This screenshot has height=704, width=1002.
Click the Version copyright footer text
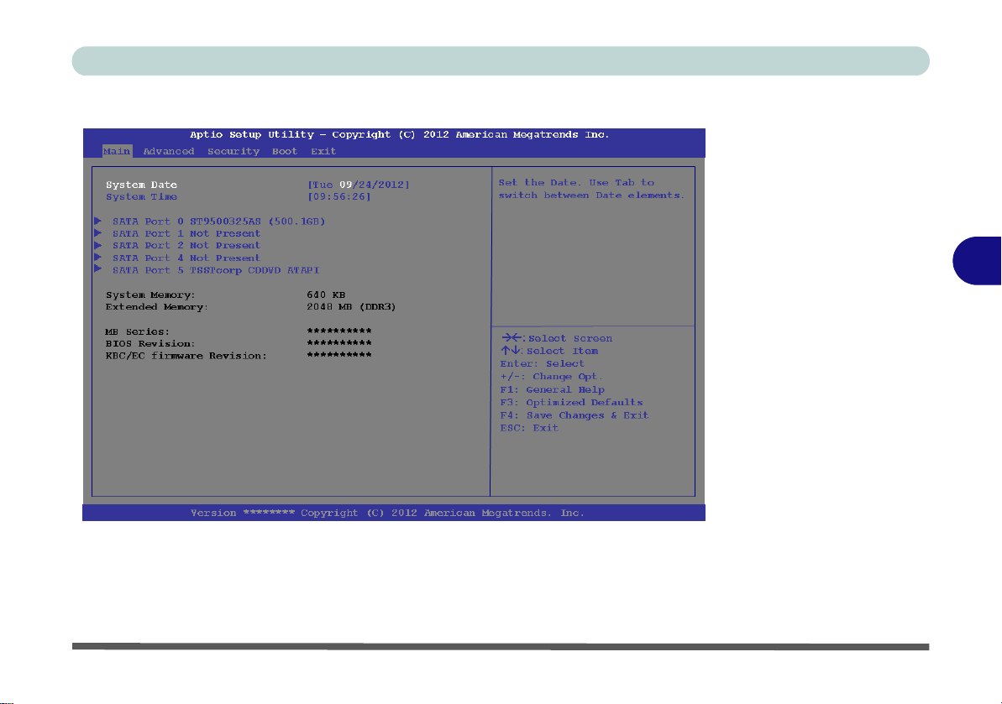pyautogui.click(x=387, y=514)
